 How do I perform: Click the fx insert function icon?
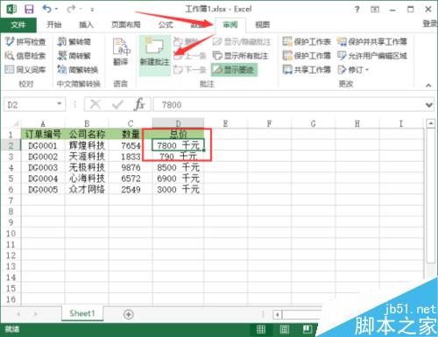coord(139,104)
